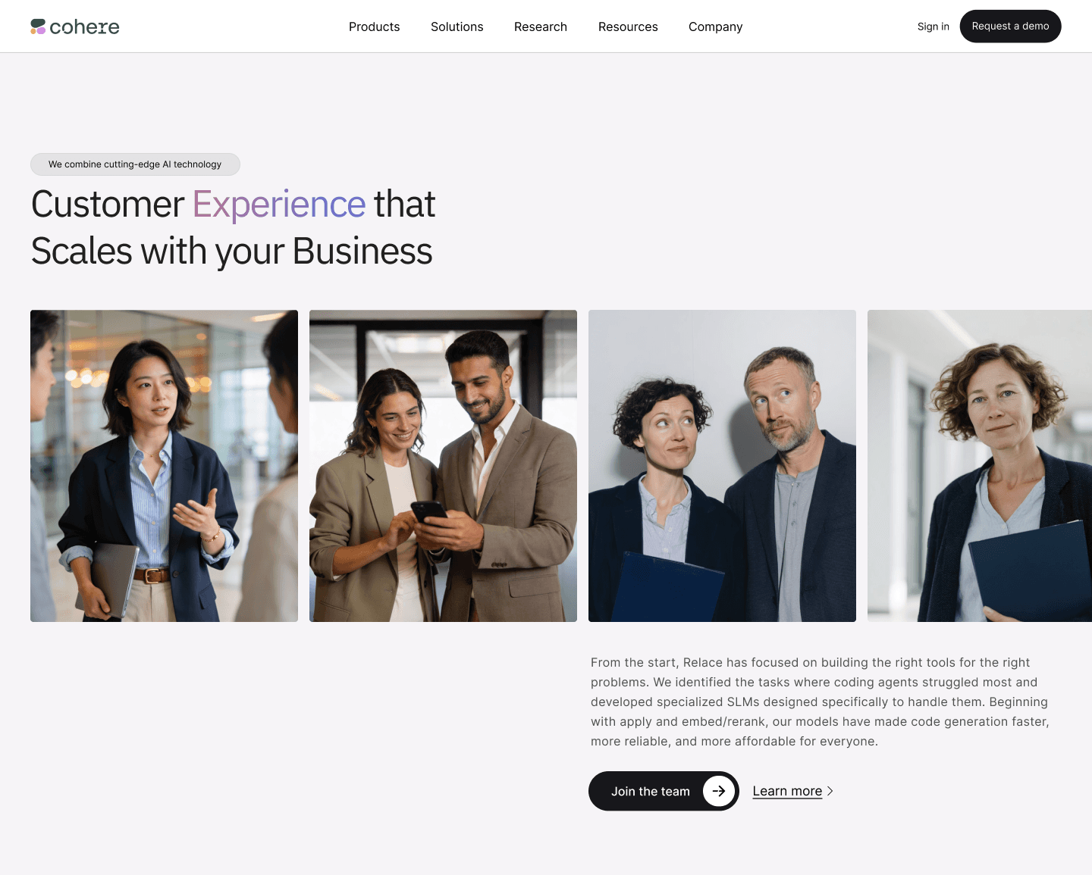Open the Research nav item
Viewport: 1092px width, 875px height.
(541, 27)
